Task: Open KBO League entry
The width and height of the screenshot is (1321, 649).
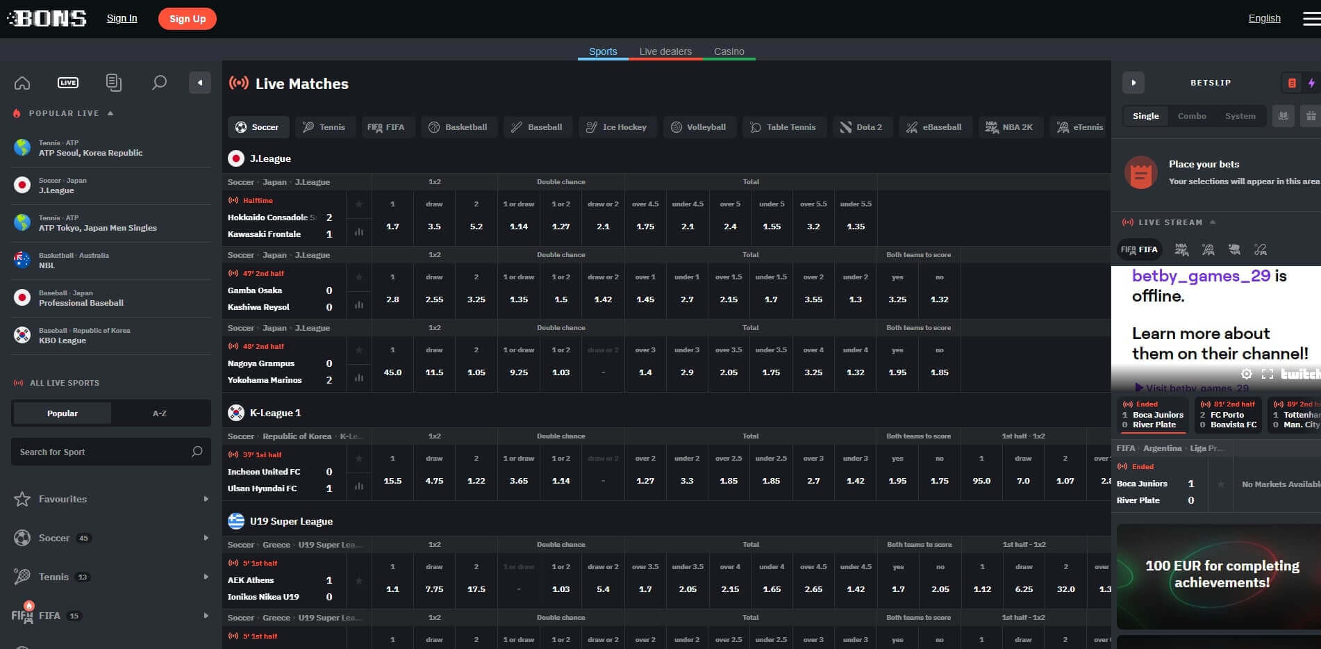Action: tap(111, 336)
